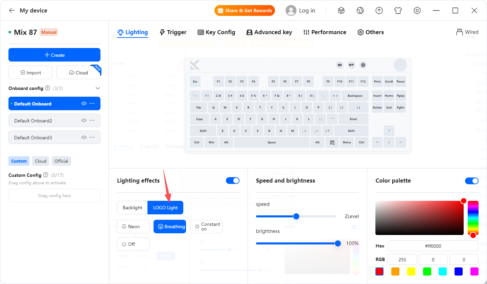Select the Default Onboard2 profile

54,120
